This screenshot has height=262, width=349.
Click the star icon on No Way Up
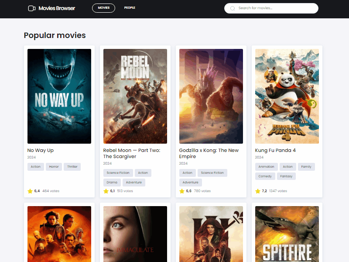[30, 191]
